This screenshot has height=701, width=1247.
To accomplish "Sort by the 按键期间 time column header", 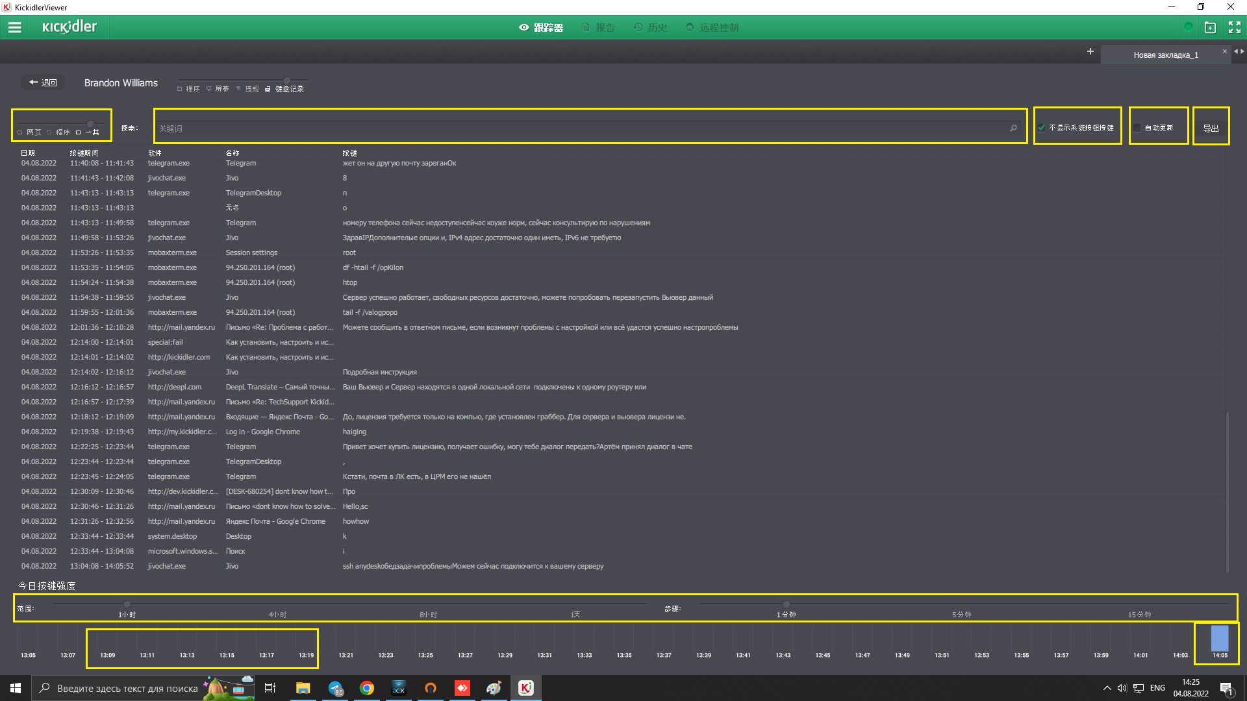I will (84, 153).
